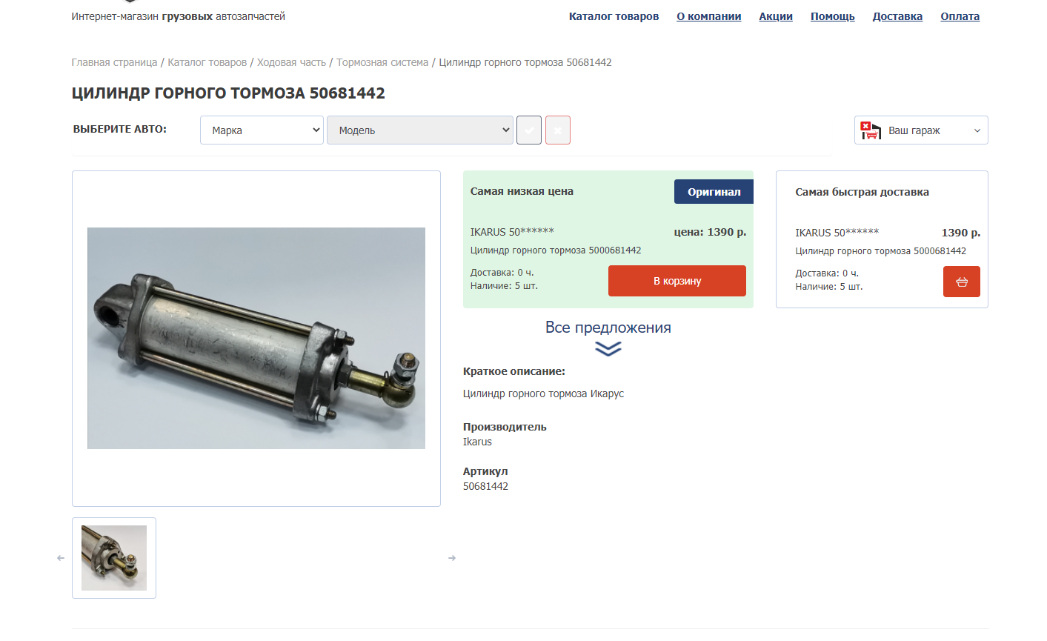The width and height of the screenshot is (1047, 641).
Task: Open the О компании page
Action: click(708, 16)
